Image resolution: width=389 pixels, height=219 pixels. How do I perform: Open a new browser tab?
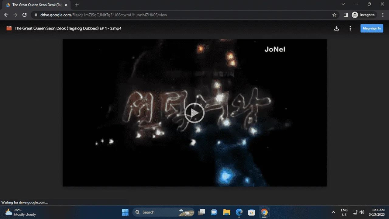pos(77,5)
